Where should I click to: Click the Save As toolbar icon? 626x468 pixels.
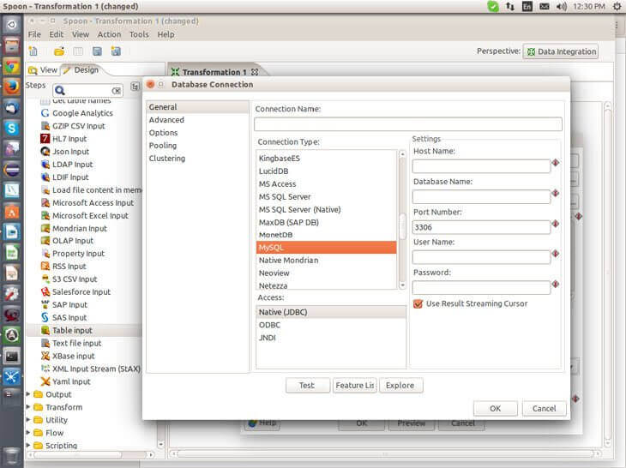tap(116, 51)
